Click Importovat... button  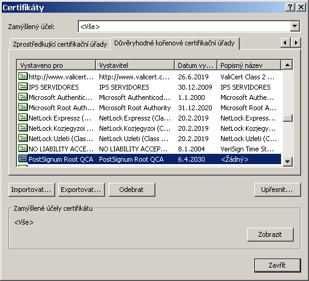[x=32, y=190]
